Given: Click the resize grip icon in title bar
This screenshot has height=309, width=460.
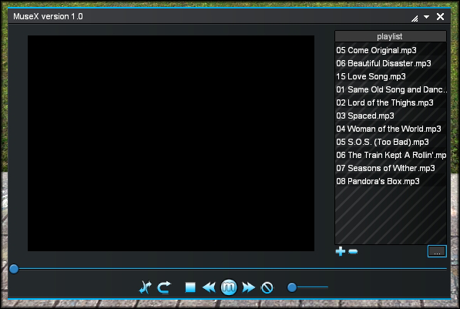Looking at the screenshot, I should point(415,18).
